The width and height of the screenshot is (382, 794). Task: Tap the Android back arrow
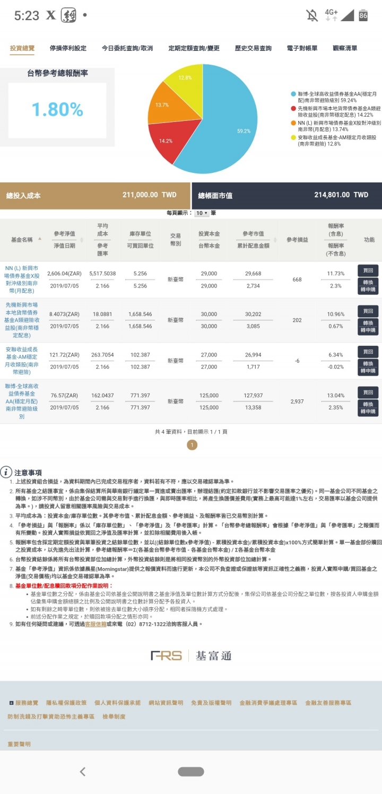click(x=83, y=772)
